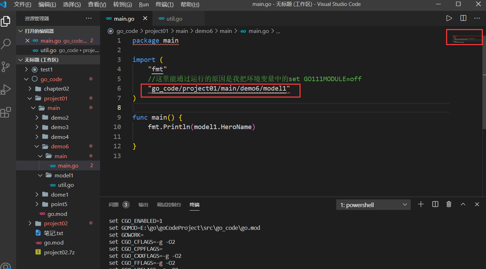Split the terminal panel
The width and height of the screenshot is (486, 269).
pyautogui.click(x=435, y=204)
